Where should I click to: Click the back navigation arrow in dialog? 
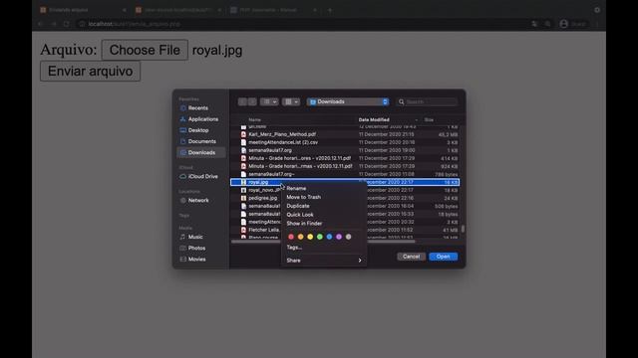tap(242, 101)
